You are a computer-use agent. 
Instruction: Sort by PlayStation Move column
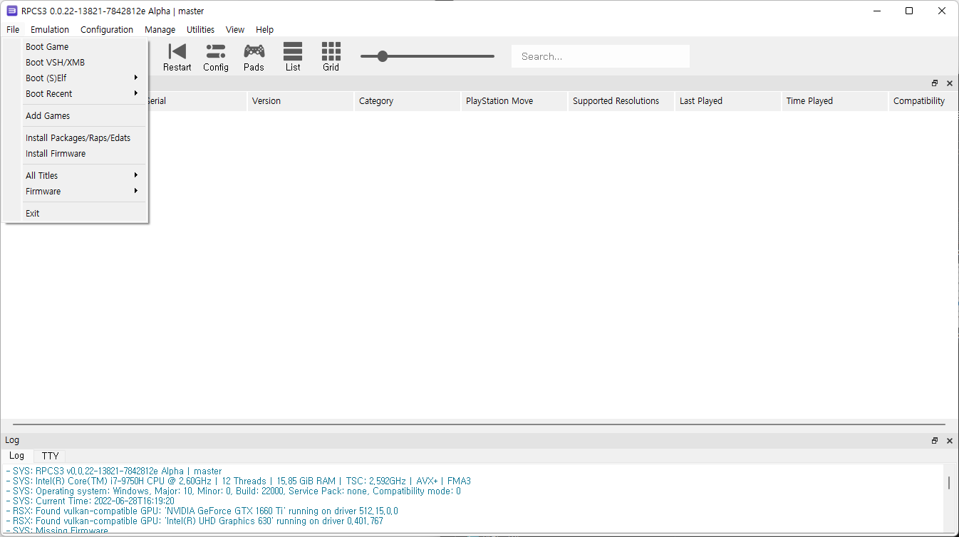click(x=514, y=101)
